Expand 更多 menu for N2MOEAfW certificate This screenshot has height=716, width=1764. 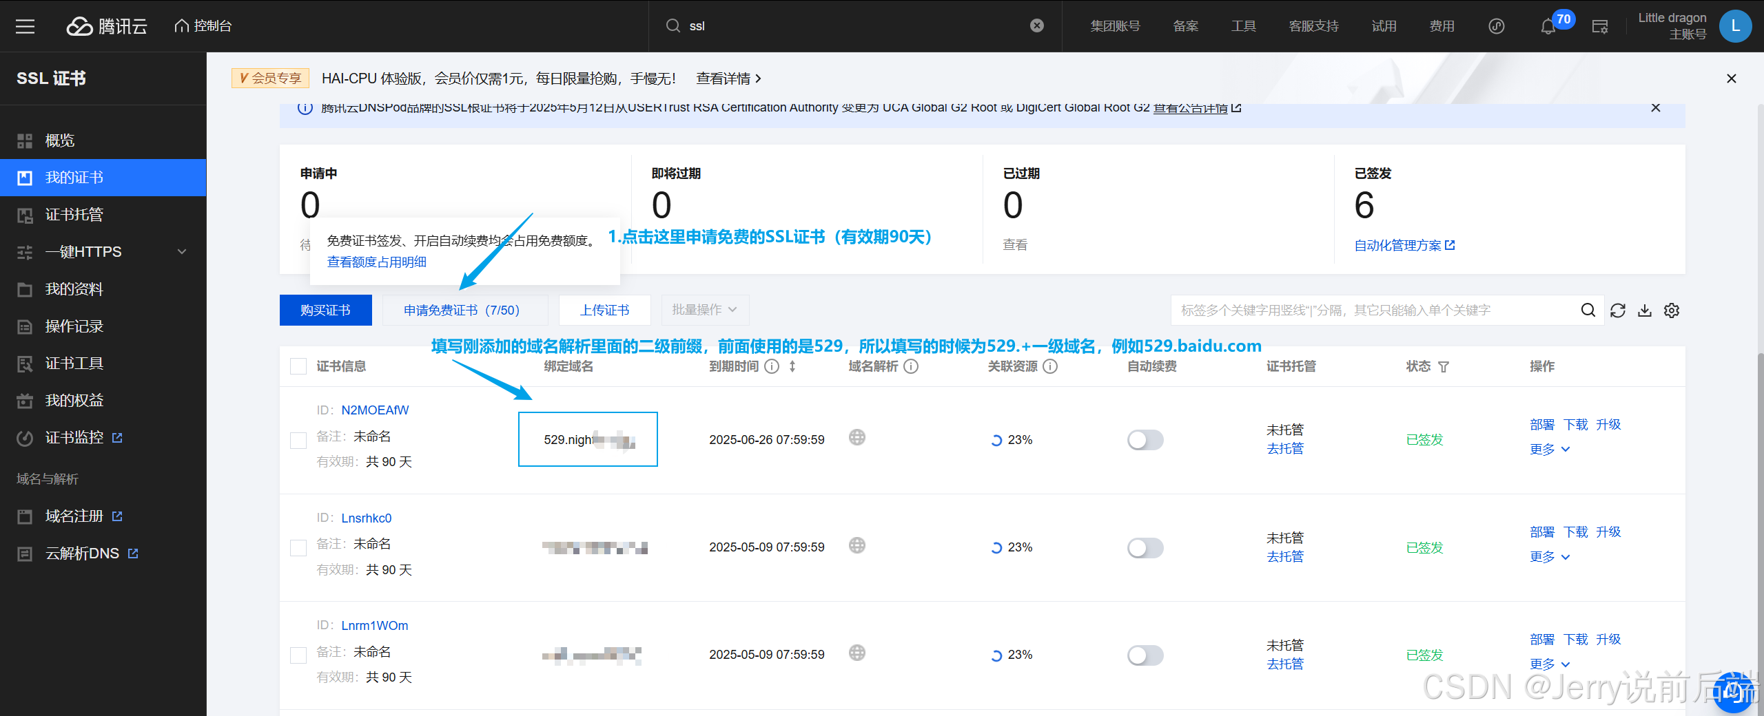click(1549, 449)
